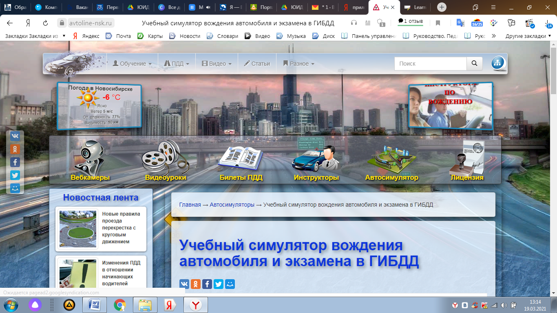The image size is (557, 313).
Task: Open the Видео dropdown menu
Action: click(217, 64)
